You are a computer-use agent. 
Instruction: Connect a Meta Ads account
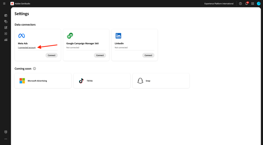tap(52, 55)
